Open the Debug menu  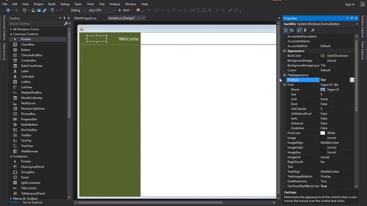tap(65, 4)
